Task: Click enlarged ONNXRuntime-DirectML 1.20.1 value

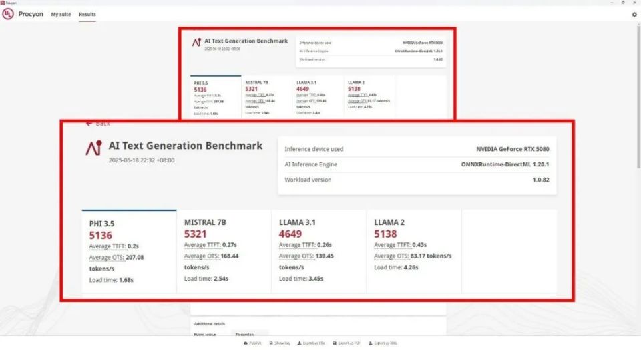Action: (x=505, y=164)
